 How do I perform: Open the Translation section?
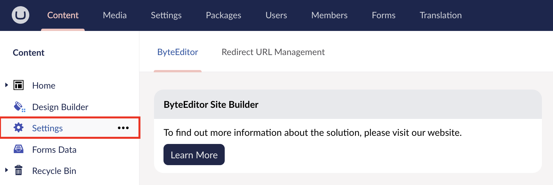click(x=440, y=15)
